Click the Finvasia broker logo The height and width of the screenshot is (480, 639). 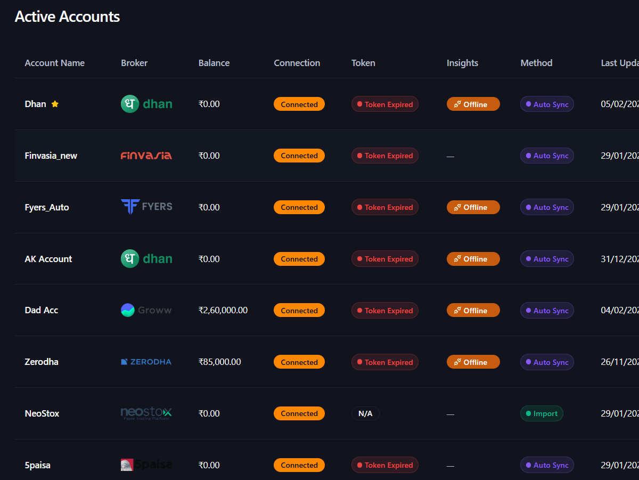(146, 156)
